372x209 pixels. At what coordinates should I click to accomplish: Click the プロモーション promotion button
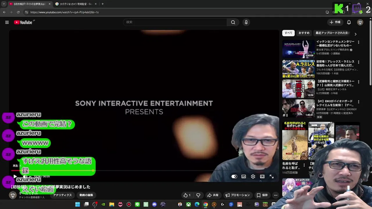pos(238,195)
